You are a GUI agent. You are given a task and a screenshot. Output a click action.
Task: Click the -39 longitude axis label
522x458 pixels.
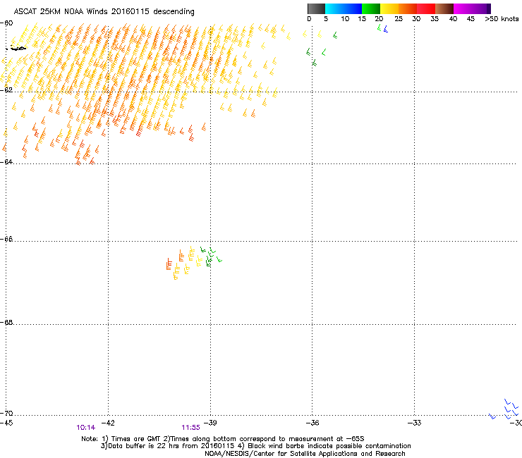210,423
